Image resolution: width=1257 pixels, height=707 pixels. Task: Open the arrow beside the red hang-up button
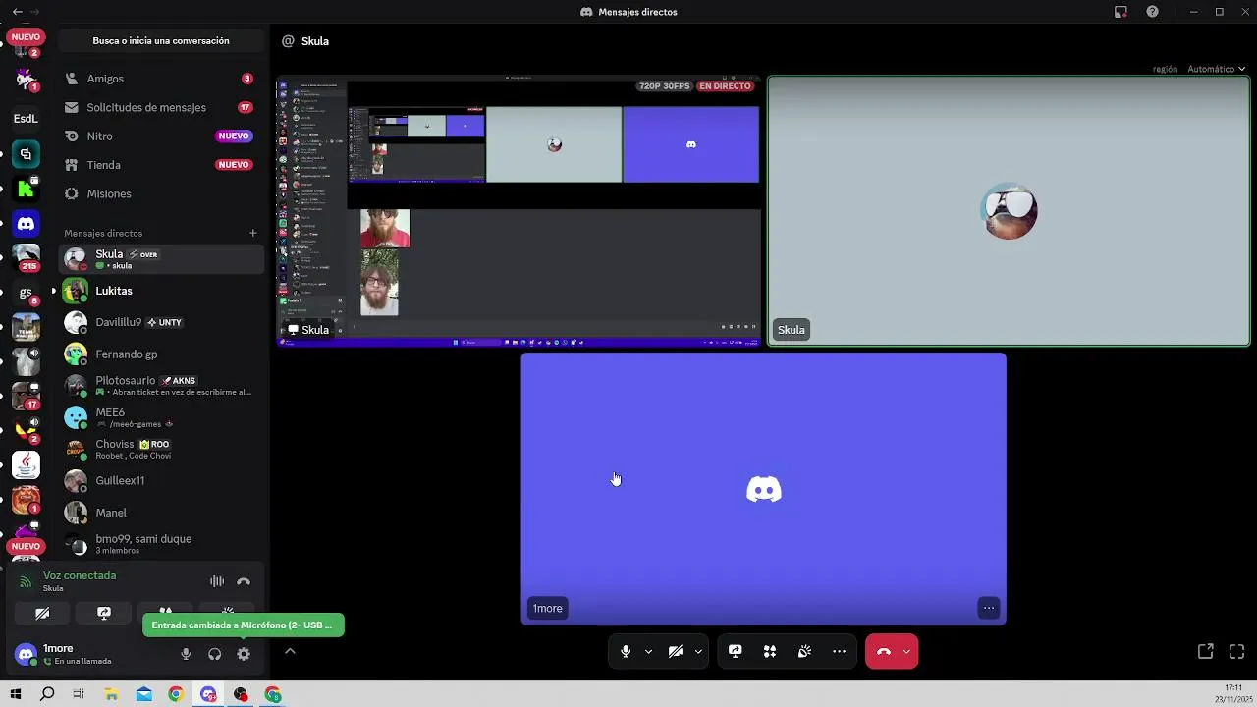(906, 651)
